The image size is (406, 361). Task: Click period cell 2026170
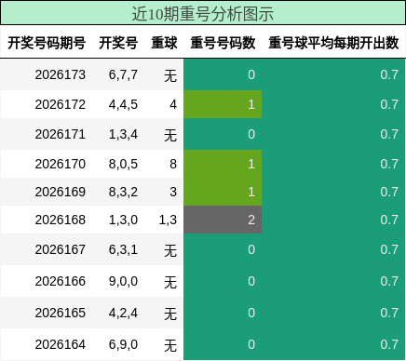tap(61, 164)
